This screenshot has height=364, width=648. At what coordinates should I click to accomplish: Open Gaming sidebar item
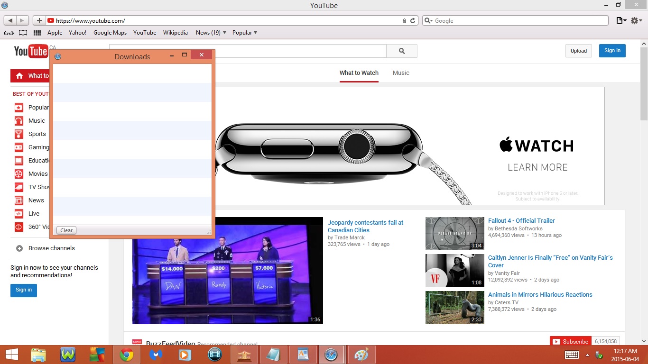(x=32, y=147)
